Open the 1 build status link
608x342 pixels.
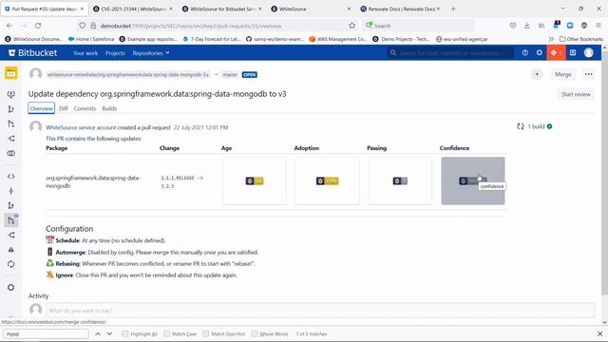pyautogui.click(x=535, y=126)
